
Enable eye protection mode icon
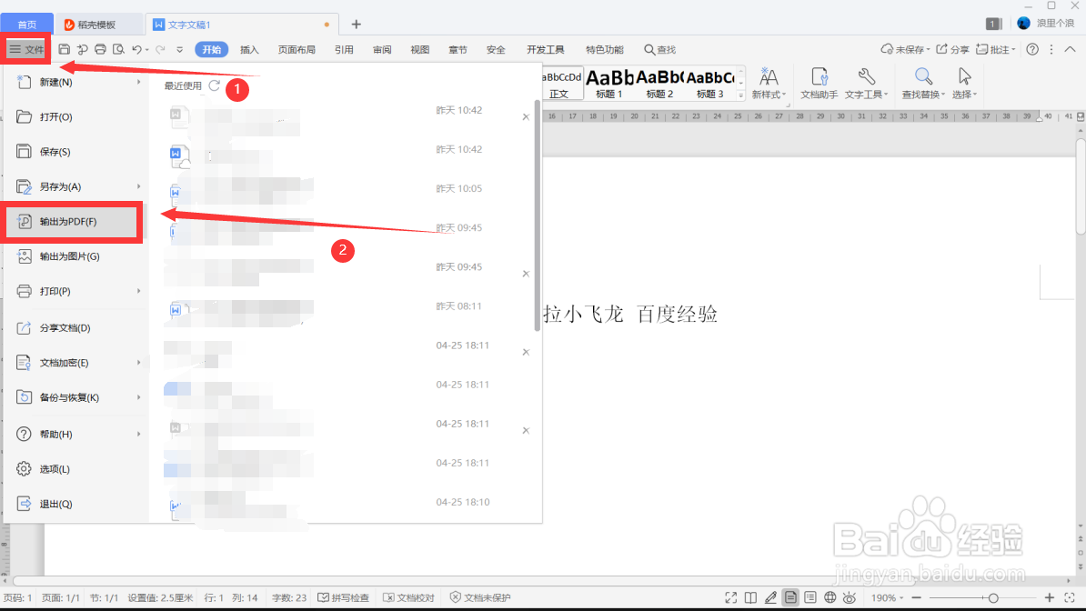coord(850,597)
